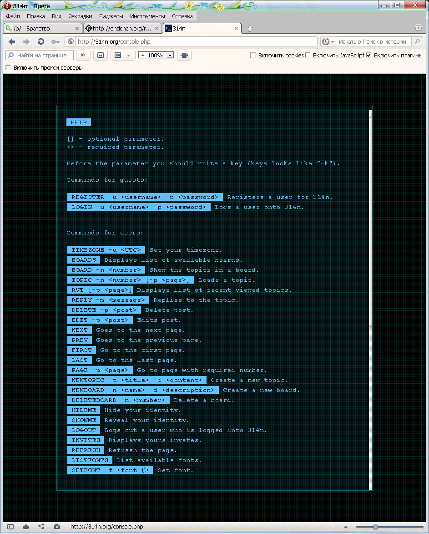This screenshot has width=429, height=534.
Task: Toggle images with the picture icon
Action: click(101, 55)
